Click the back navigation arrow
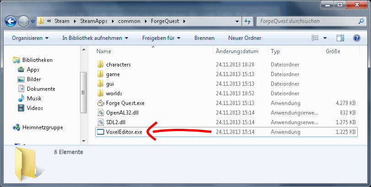 (x=11, y=21)
